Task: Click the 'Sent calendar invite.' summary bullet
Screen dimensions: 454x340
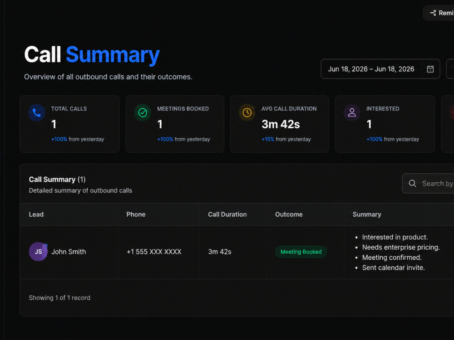Action: 394,268
